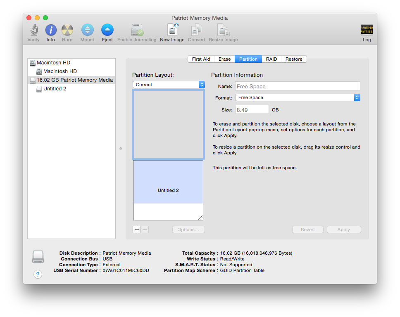This screenshot has width=400, height=317.
Task: Open the Info toolbar icon
Action: click(51, 30)
